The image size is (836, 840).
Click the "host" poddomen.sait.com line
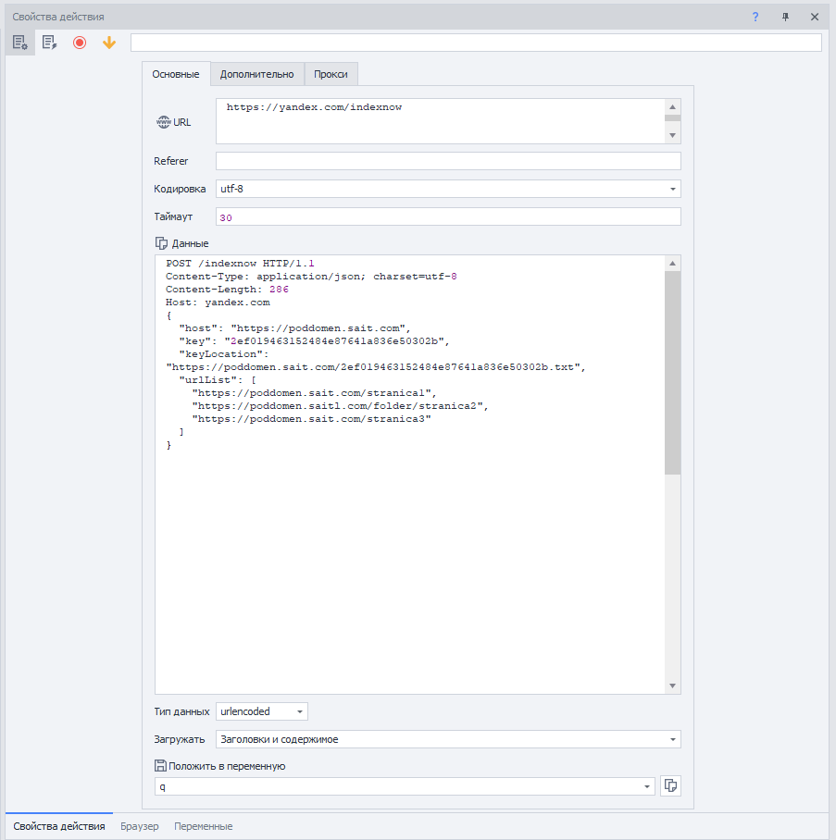[295, 328]
